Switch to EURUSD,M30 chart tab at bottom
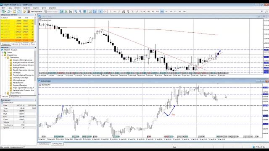This screenshot has width=269, height=151. (57, 144)
